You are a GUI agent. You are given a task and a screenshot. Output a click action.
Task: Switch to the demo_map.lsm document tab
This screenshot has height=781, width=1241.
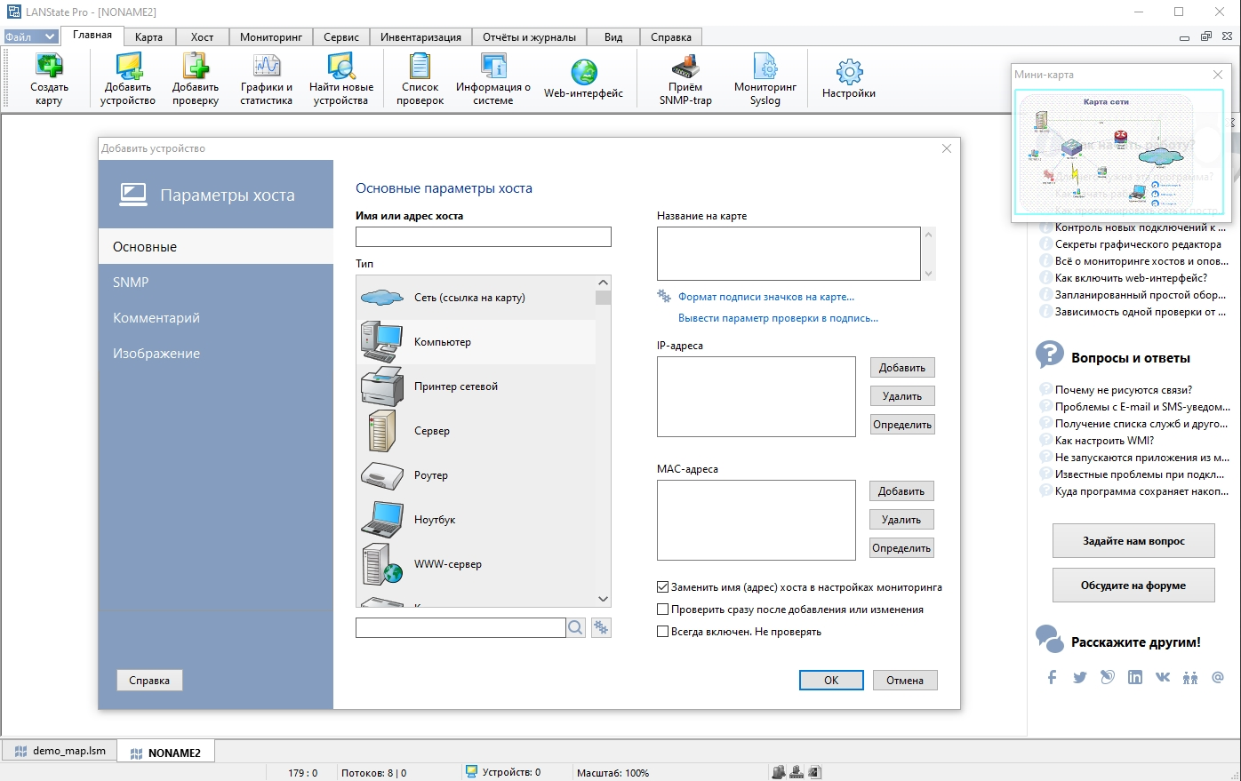[x=60, y=751]
